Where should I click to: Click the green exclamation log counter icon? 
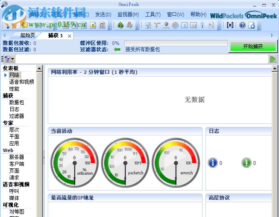pos(246,163)
